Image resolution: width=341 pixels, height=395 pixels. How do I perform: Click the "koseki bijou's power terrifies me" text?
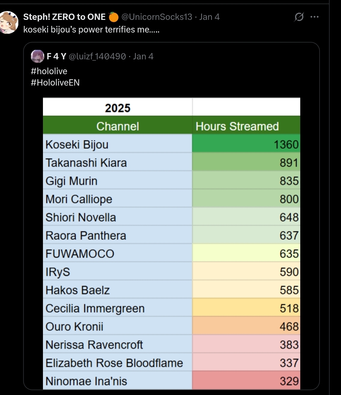[91, 30]
